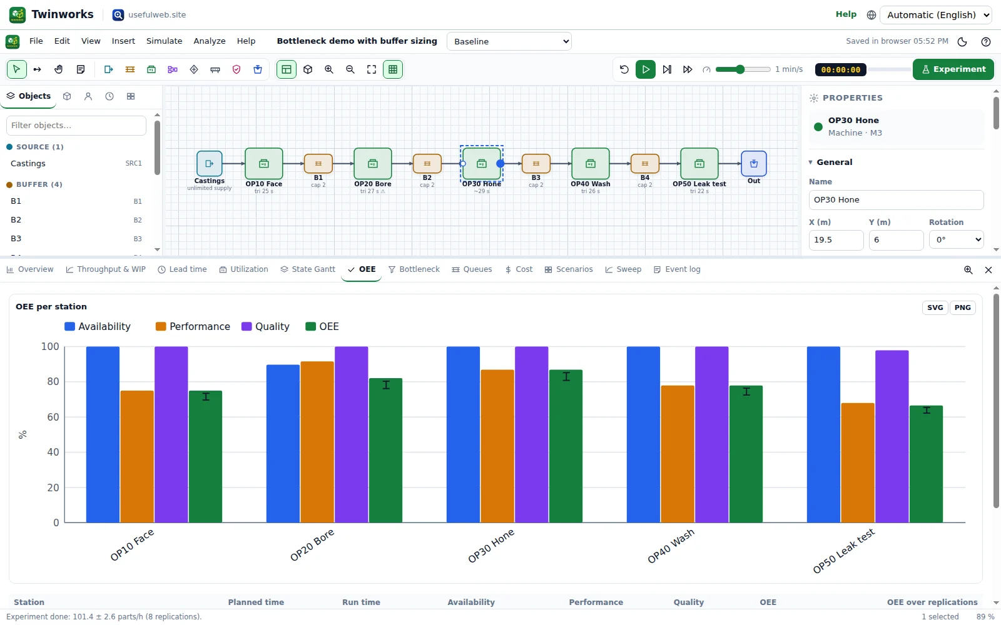Toggle the canvas grid display
This screenshot has height=625, width=1001.
tap(393, 69)
